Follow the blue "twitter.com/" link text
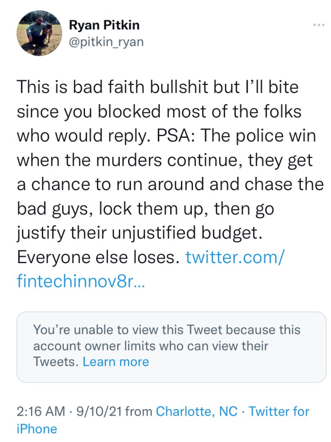This screenshot has width=331, height=442. (234, 257)
